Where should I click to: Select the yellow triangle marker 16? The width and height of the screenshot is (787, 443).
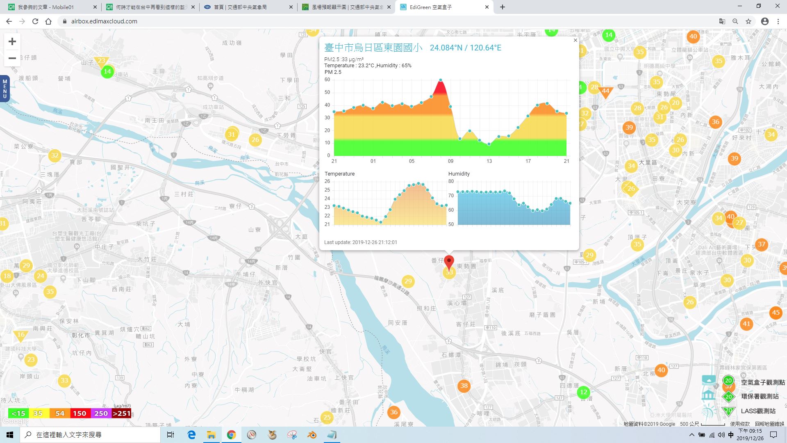coord(21,336)
